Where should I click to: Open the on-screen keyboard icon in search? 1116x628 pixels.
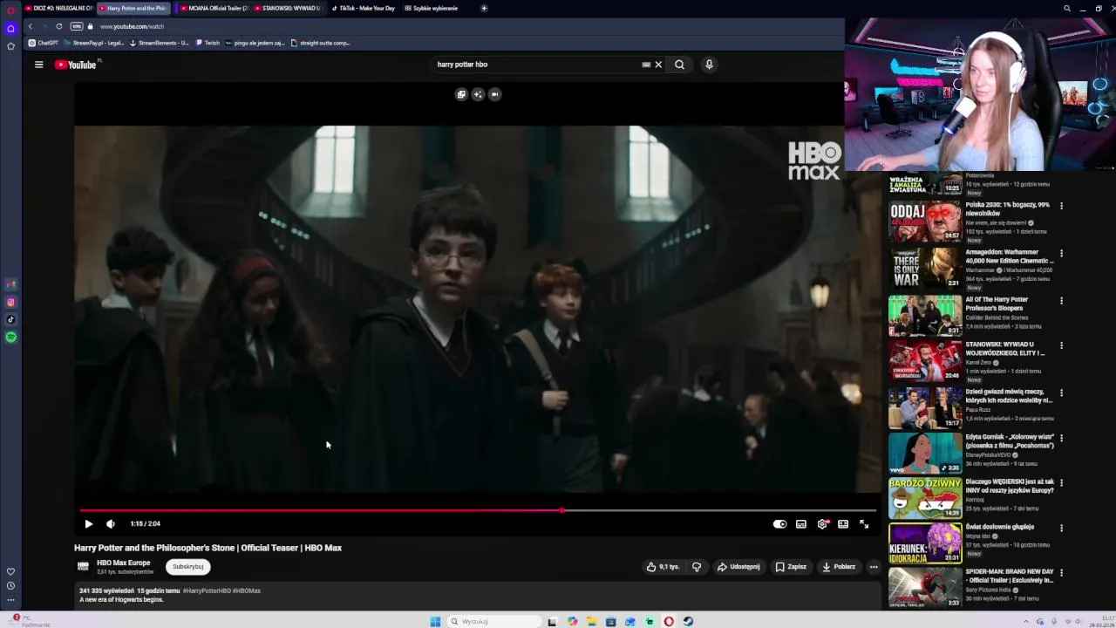[x=646, y=65]
